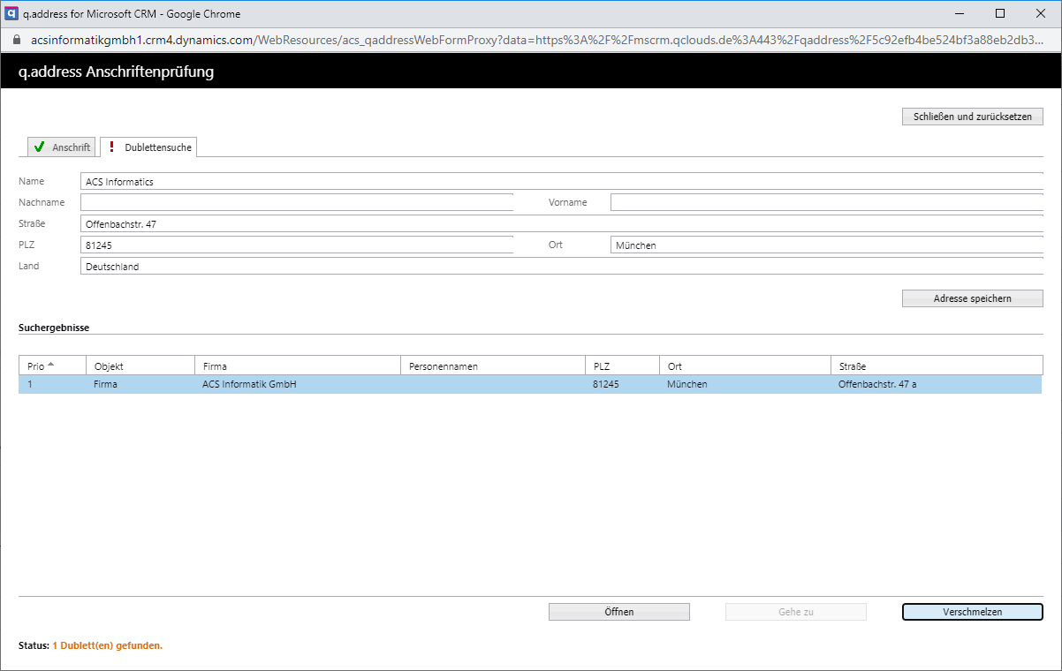Image resolution: width=1062 pixels, height=671 pixels.
Task: Sort results by Objekt column header
Action: [x=140, y=366]
